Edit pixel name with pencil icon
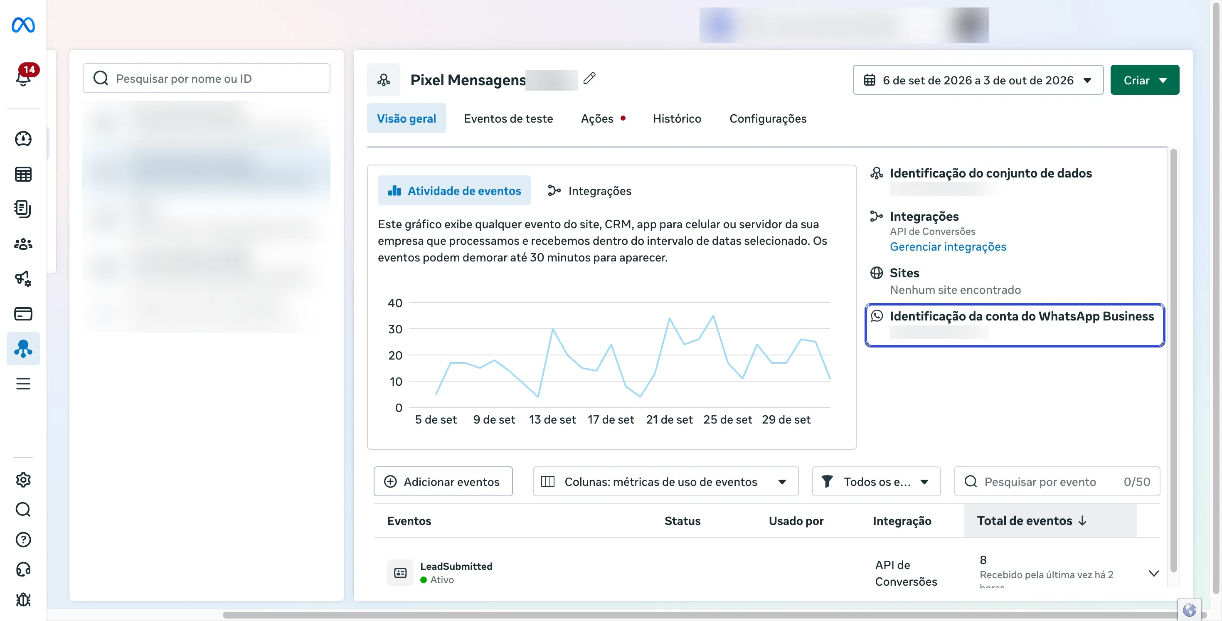The image size is (1222, 621). [x=589, y=78]
